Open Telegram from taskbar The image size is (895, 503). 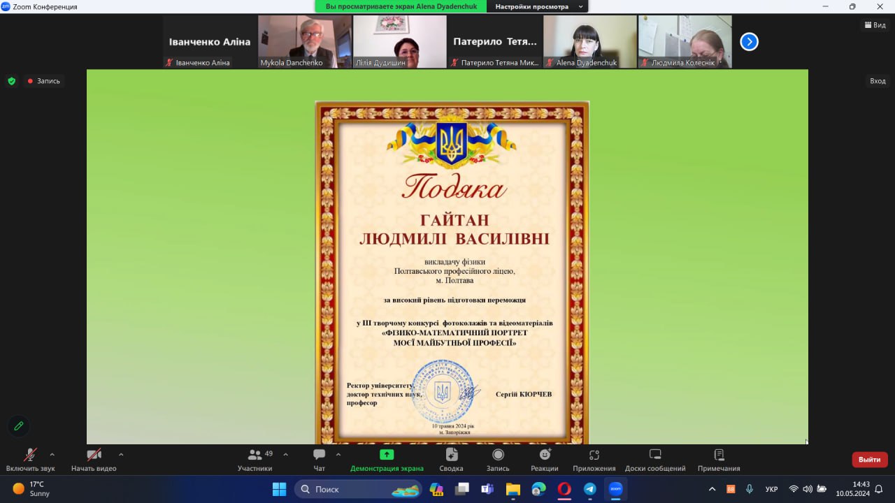(589, 489)
